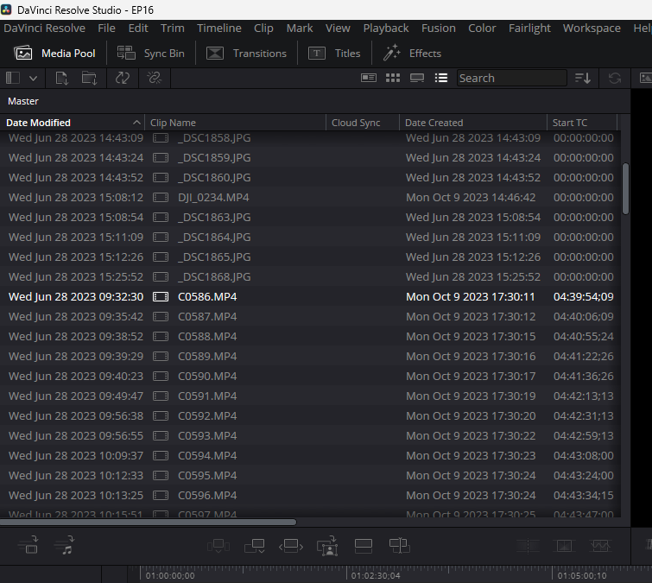The image size is (652, 583).
Task: Open the Titles panel
Action: click(x=334, y=54)
